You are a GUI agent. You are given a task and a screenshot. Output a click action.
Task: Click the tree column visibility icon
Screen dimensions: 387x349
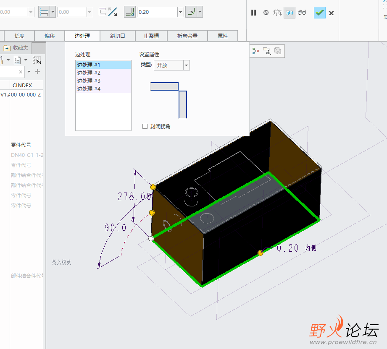pyautogui.click(x=37, y=60)
